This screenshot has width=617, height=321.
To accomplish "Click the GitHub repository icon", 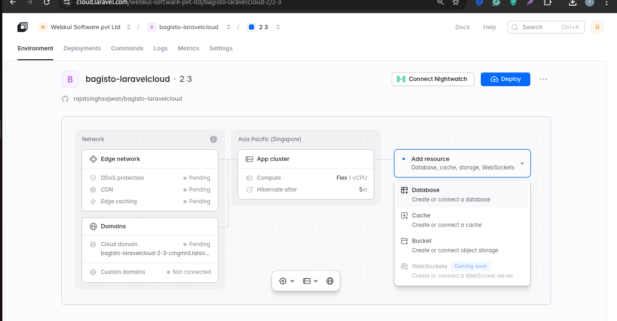I will point(65,99).
